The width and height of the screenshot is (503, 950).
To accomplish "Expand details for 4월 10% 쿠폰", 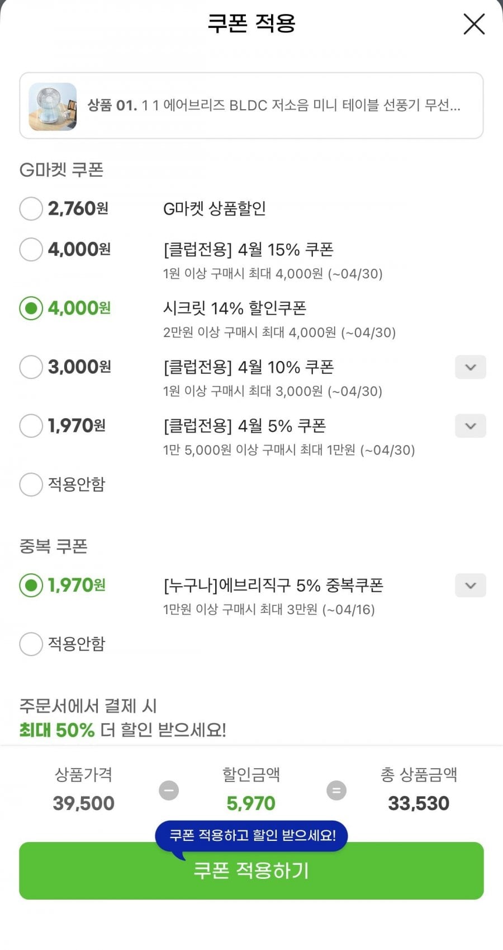I will pos(470,367).
